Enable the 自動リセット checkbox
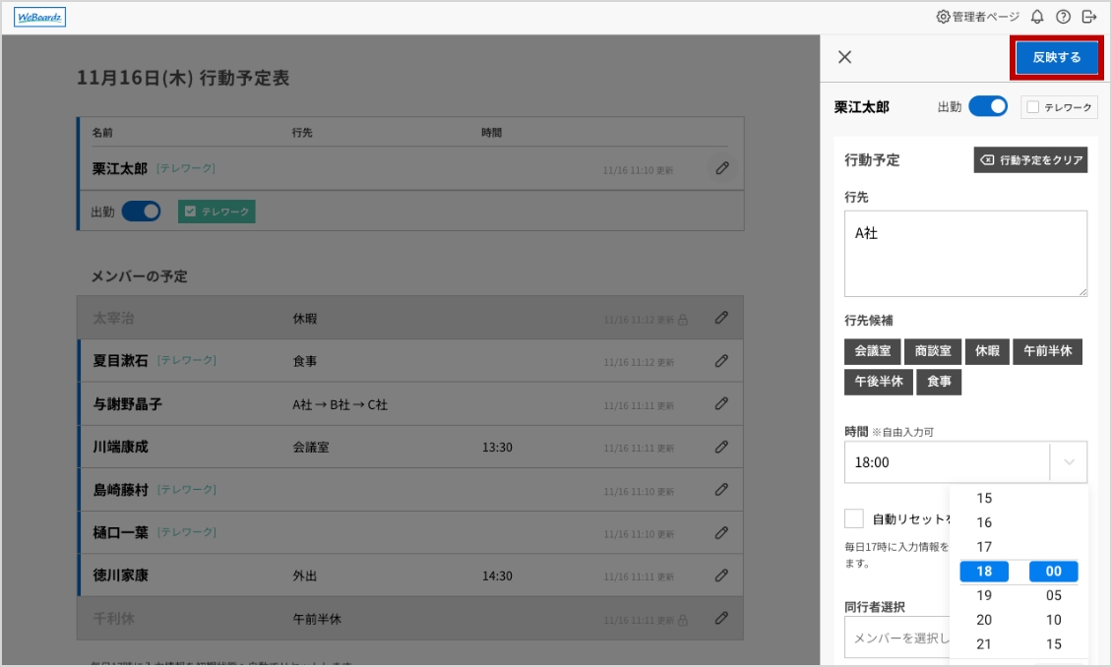Image resolution: width=1112 pixels, height=667 pixels. 854,518
